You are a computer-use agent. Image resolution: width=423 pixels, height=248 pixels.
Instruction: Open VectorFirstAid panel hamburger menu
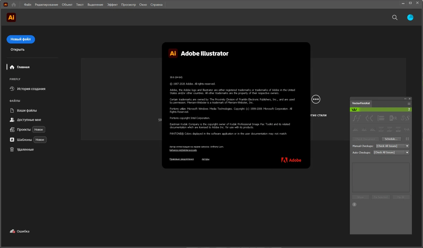409,104
